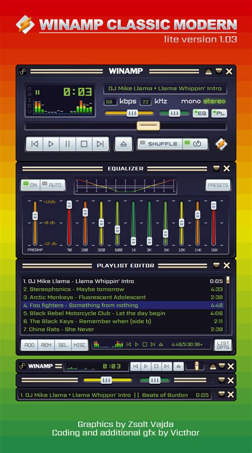
Task: Select Stereophonics - Maybe tomorrow track
Action: tap(123, 289)
